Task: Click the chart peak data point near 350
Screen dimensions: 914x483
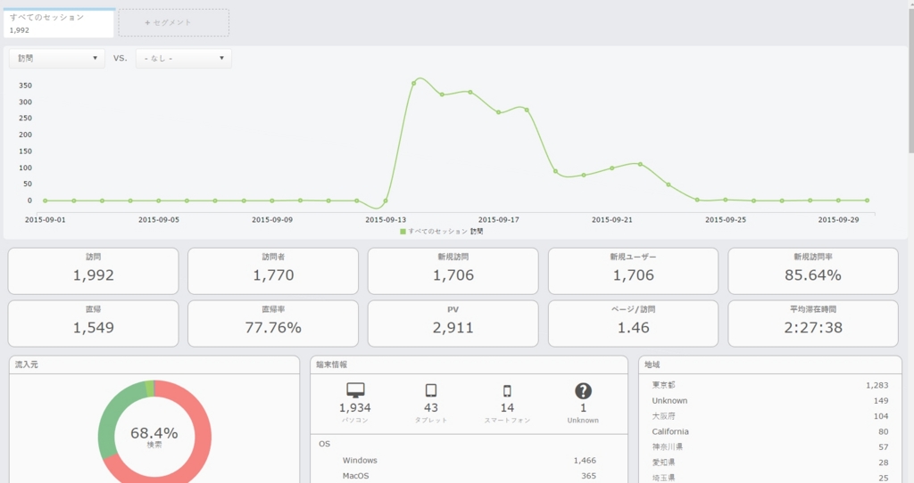Action: 414,83
